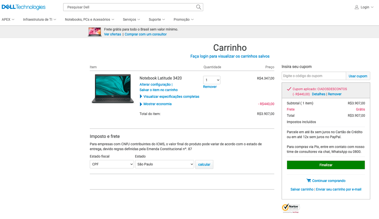This screenshot has height=219, width=379.
Task: Click Salvar o item no carrinho
Action: click(x=159, y=90)
